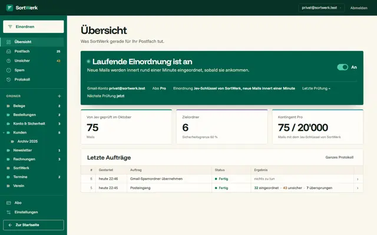
Task: Click the Zielordner card
Action: (222, 127)
